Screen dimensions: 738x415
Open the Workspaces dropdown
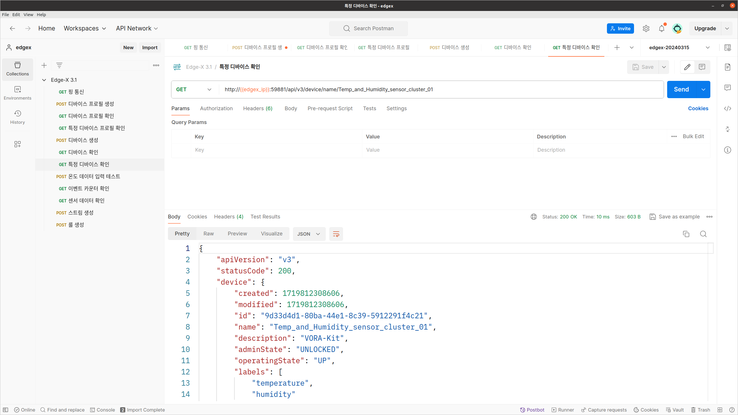coord(85,28)
